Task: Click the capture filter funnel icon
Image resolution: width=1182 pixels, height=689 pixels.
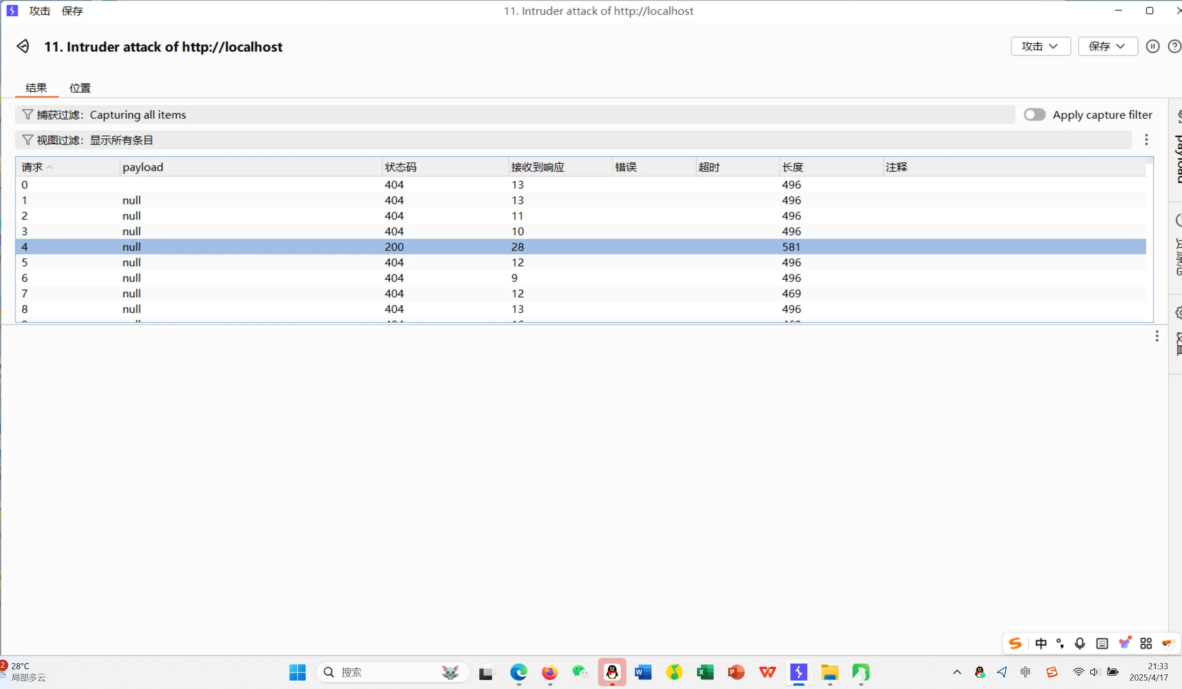Action: click(x=27, y=114)
